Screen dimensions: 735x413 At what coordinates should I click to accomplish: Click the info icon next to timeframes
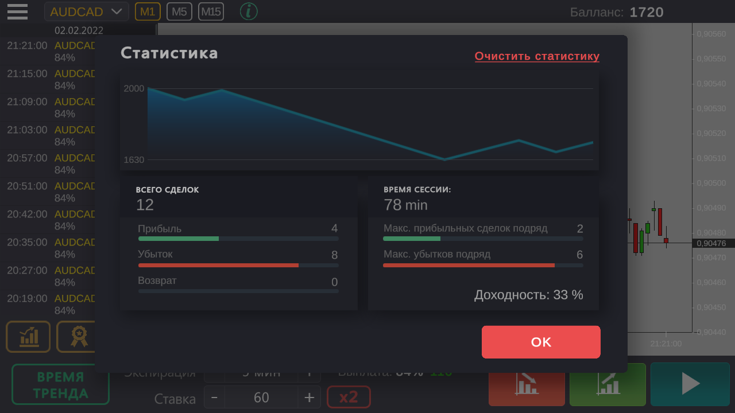coord(249,11)
